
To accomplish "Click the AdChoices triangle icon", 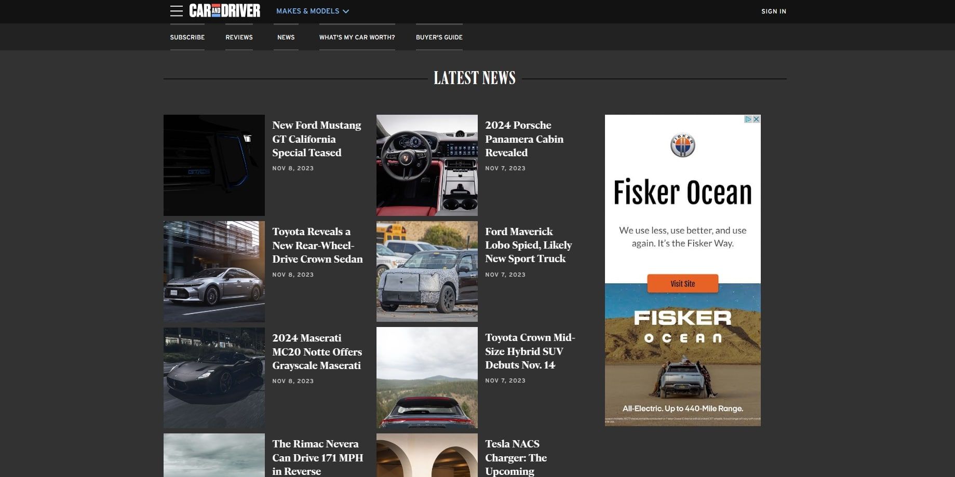I will click(748, 119).
